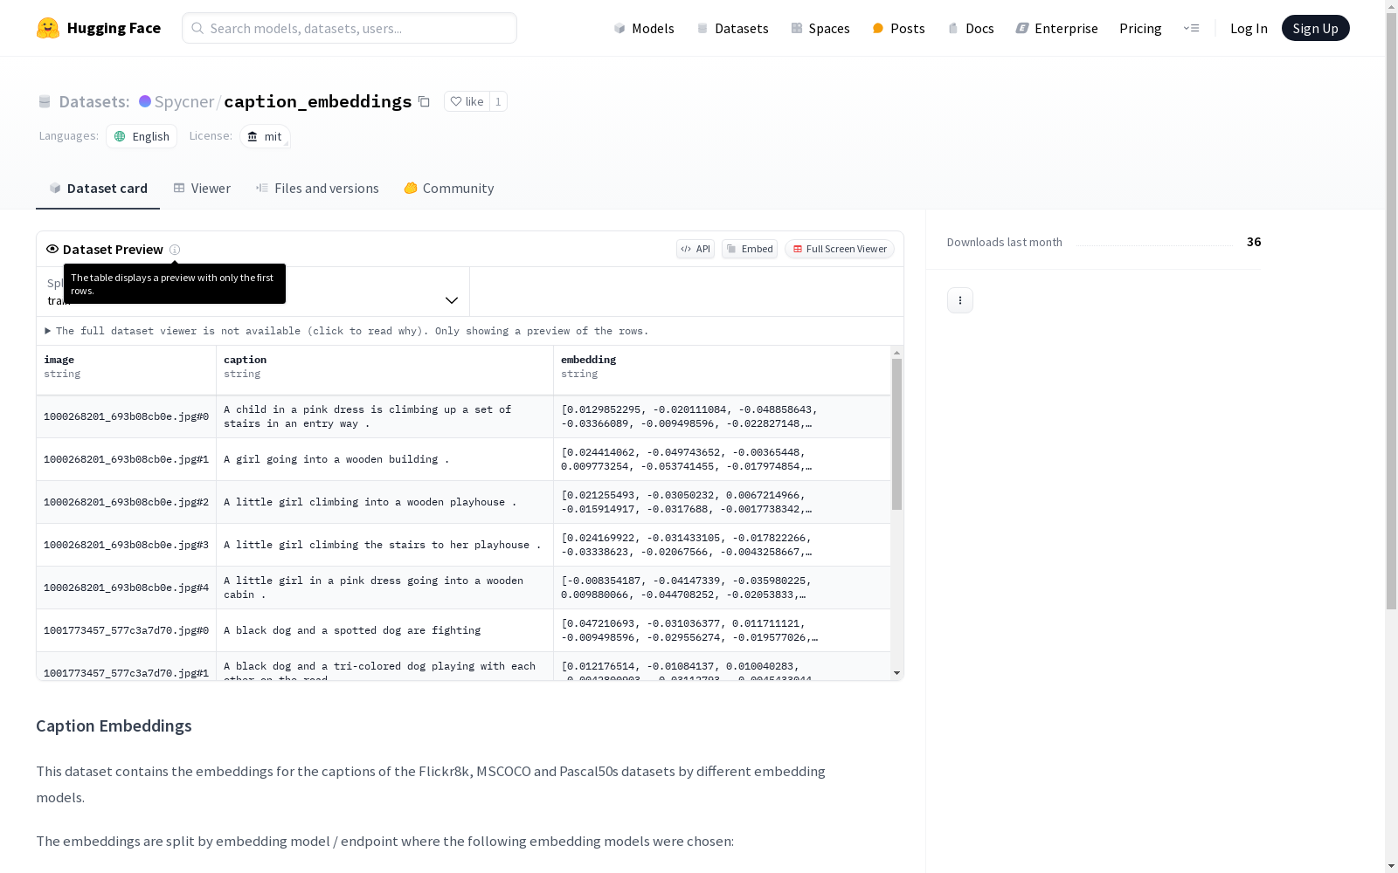Screen dimensions: 1398x873
Task: Click the Downloads last month value 36
Action: [1254, 242]
